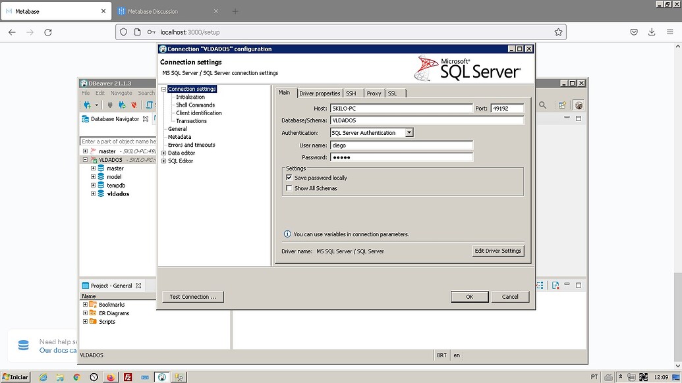The image size is (682, 383).
Task: Open the Authentication dropdown
Action: click(409, 132)
